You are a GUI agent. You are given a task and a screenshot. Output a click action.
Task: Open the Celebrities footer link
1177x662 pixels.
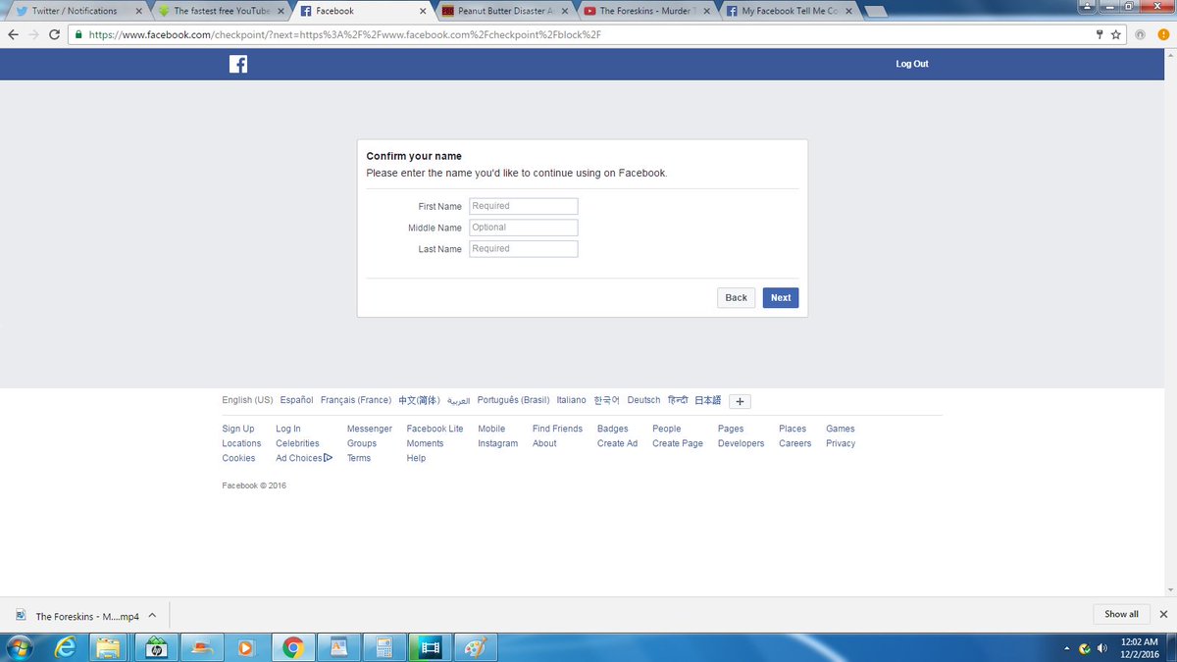(x=297, y=443)
